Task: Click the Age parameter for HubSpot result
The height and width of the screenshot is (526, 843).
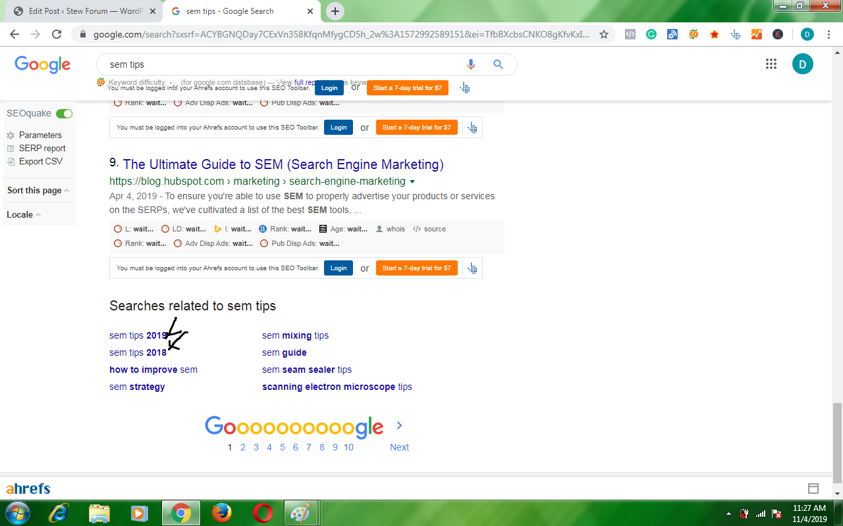Action: point(343,229)
